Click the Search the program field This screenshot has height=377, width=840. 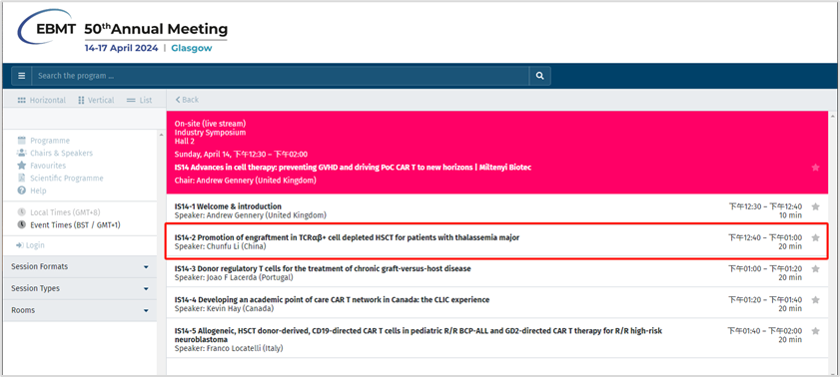click(281, 76)
